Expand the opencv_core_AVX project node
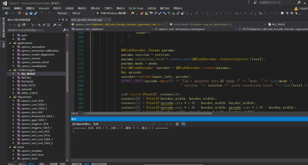The image size is (308, 165). [x=13, y=101]
